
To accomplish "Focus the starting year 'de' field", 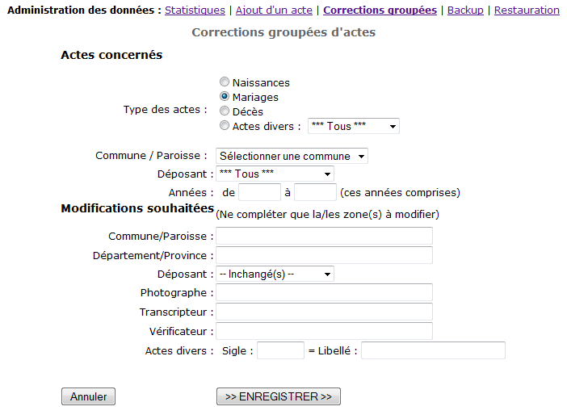I will (x=259, y=192).
